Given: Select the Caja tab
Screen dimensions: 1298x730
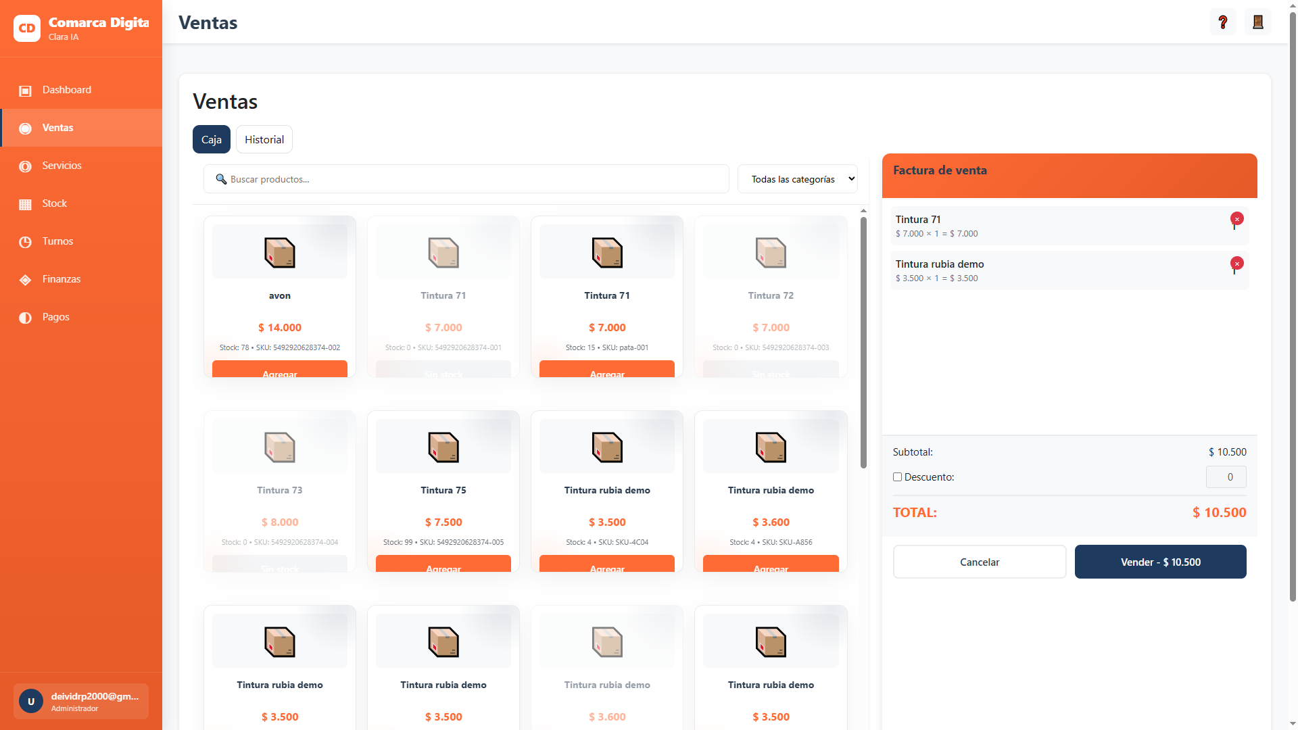Looking at the screenshot, I should (211, 139).
